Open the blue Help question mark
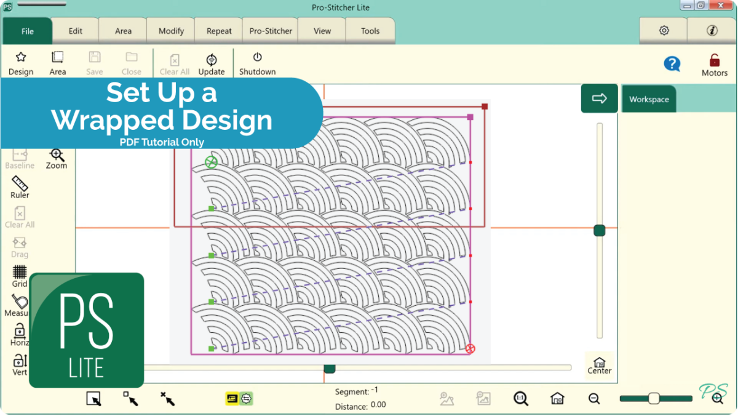The height and width of the screenshot is (416, 738). tap(672, 64)
